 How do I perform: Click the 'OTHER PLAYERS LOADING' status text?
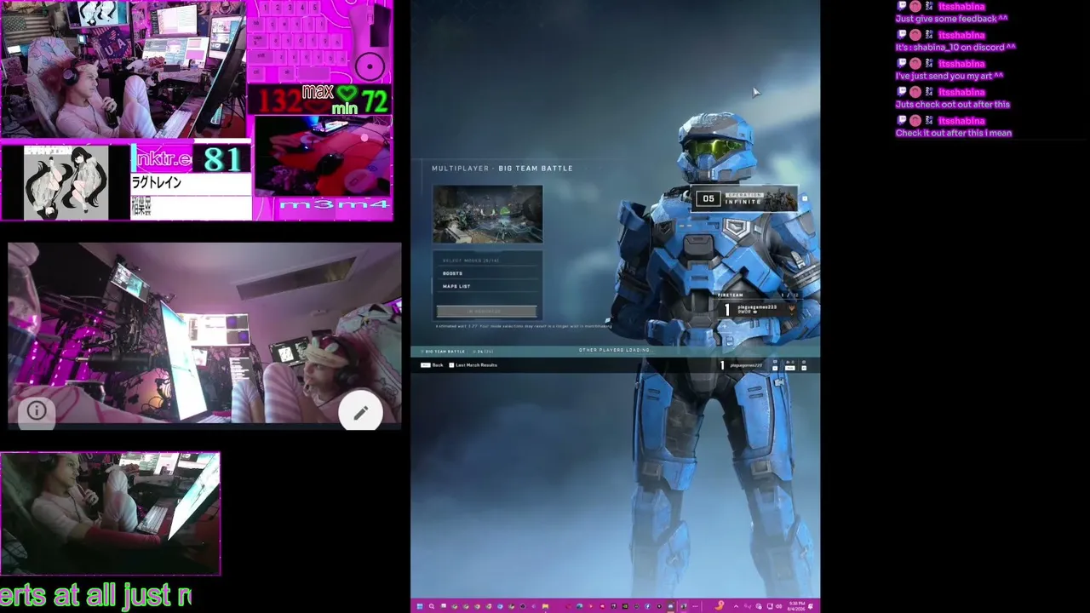point(614,350)
